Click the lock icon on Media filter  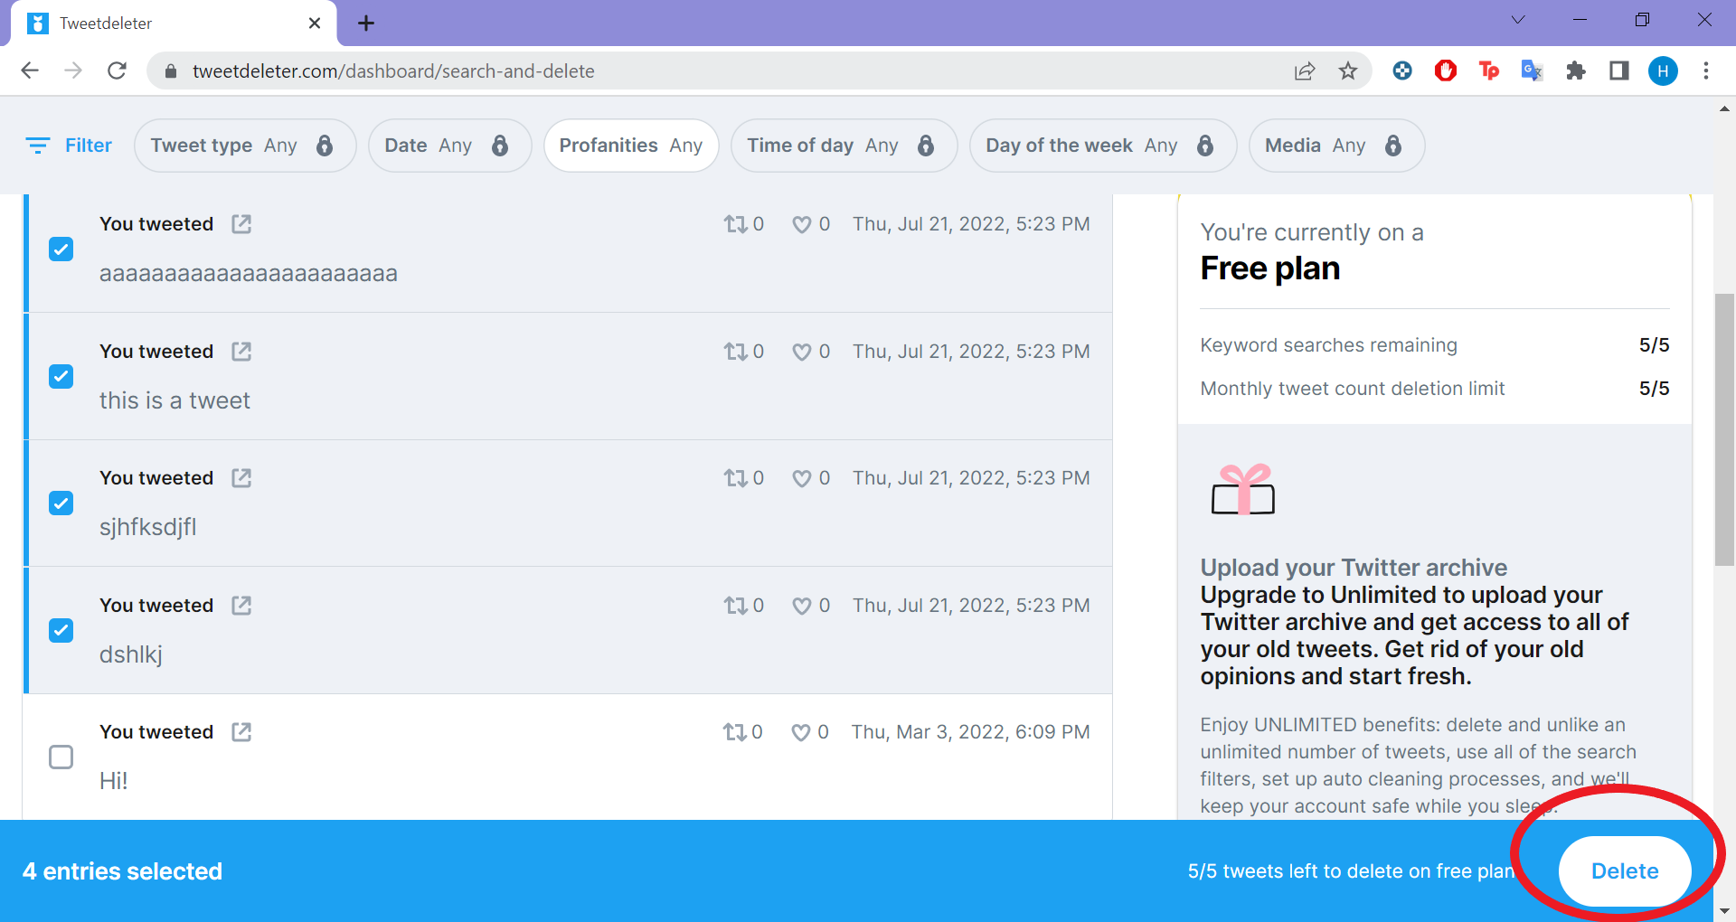tap(1393, 146)
